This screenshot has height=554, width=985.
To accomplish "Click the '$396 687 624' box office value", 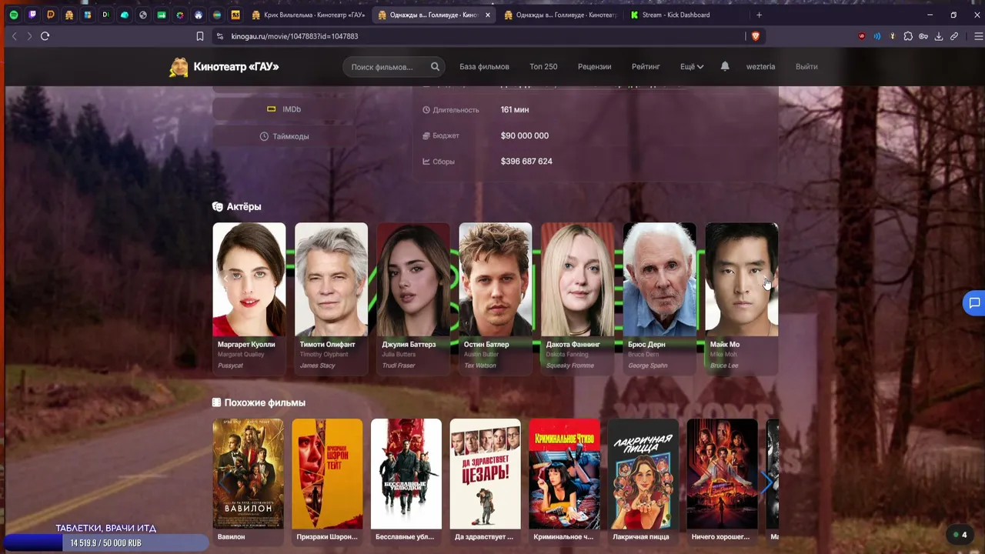I will click(x=526, y=162).
